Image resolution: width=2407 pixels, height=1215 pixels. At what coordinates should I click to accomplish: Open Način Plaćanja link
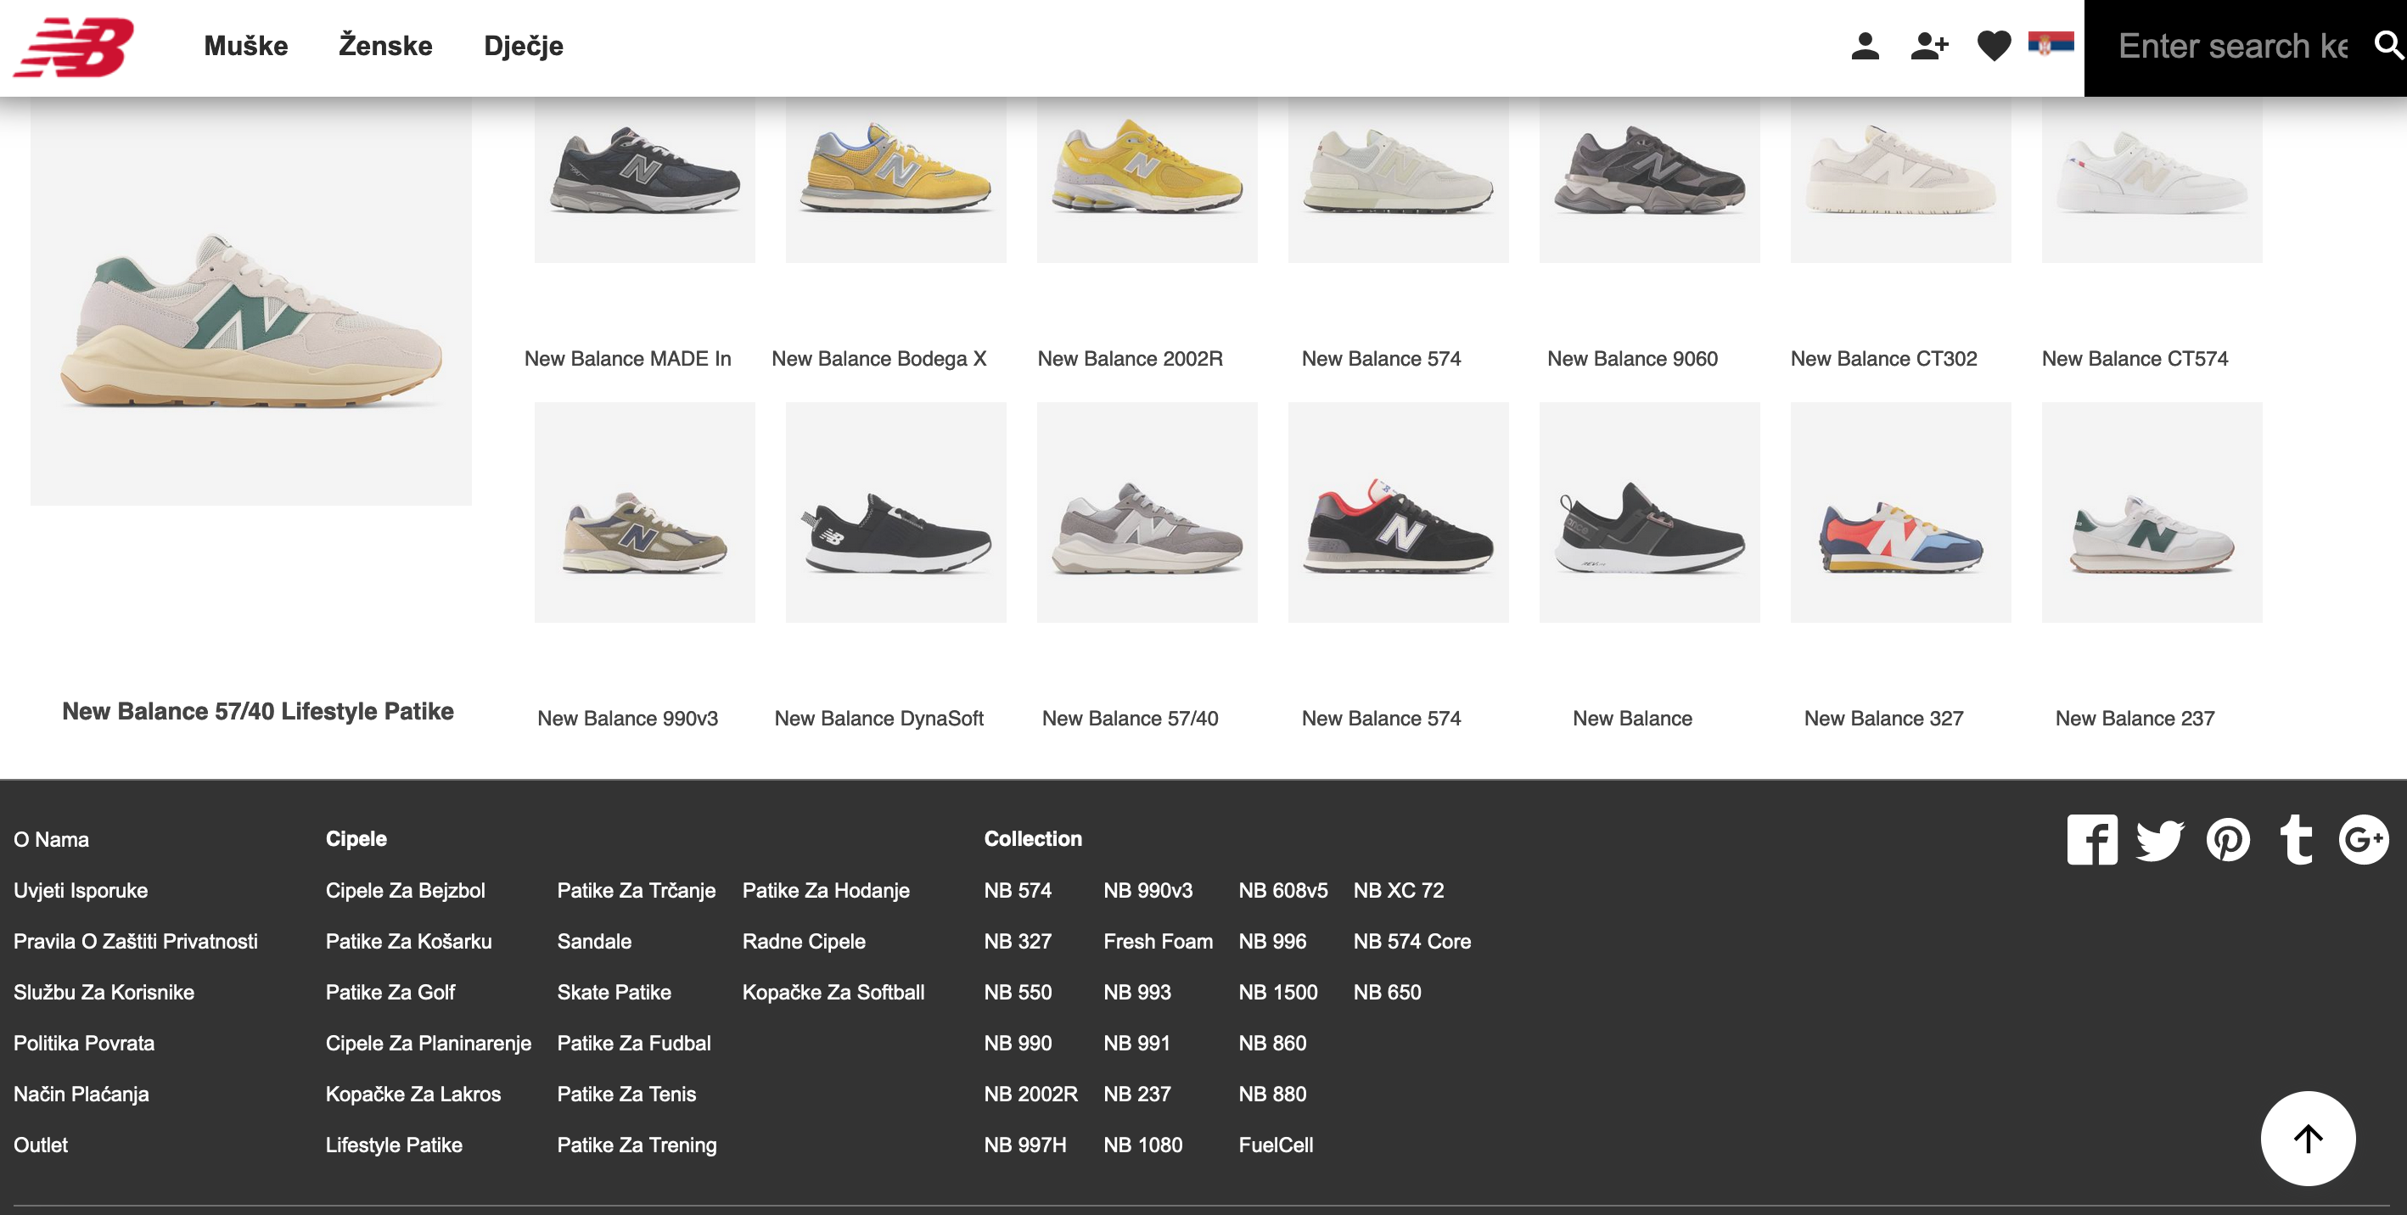pos(81,1094)
